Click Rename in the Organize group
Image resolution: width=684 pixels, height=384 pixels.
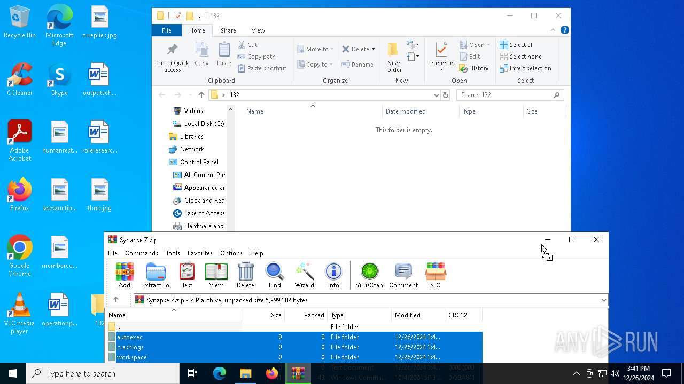click(357, 65)
